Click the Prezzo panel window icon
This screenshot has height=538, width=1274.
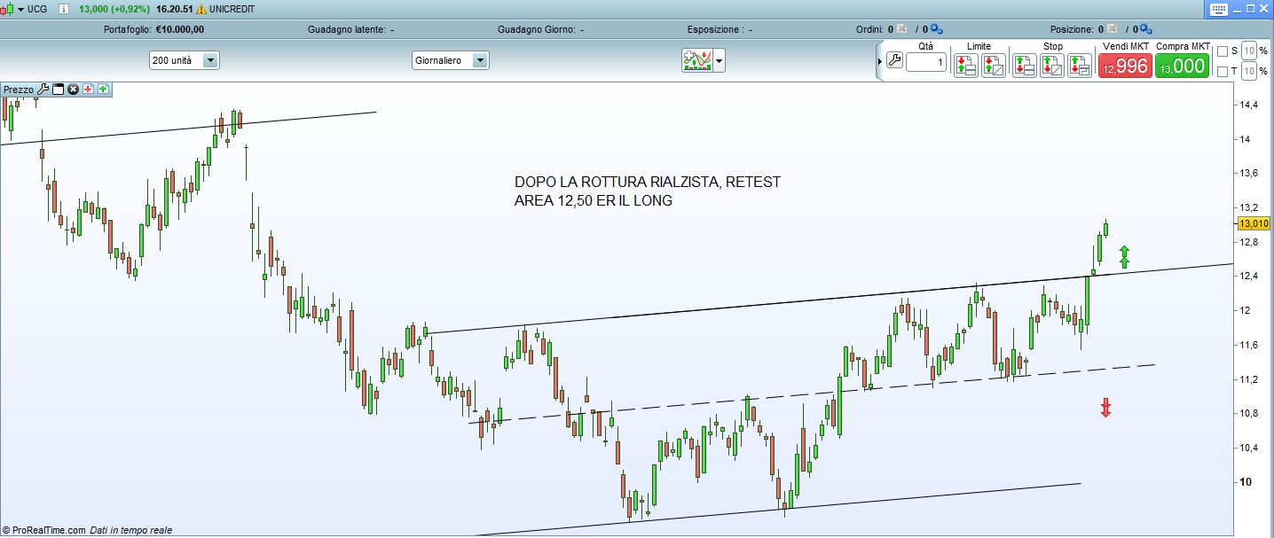[x=59, y=90]
